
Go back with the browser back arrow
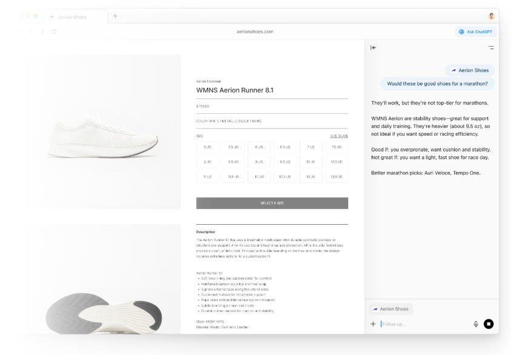(31, 32)
